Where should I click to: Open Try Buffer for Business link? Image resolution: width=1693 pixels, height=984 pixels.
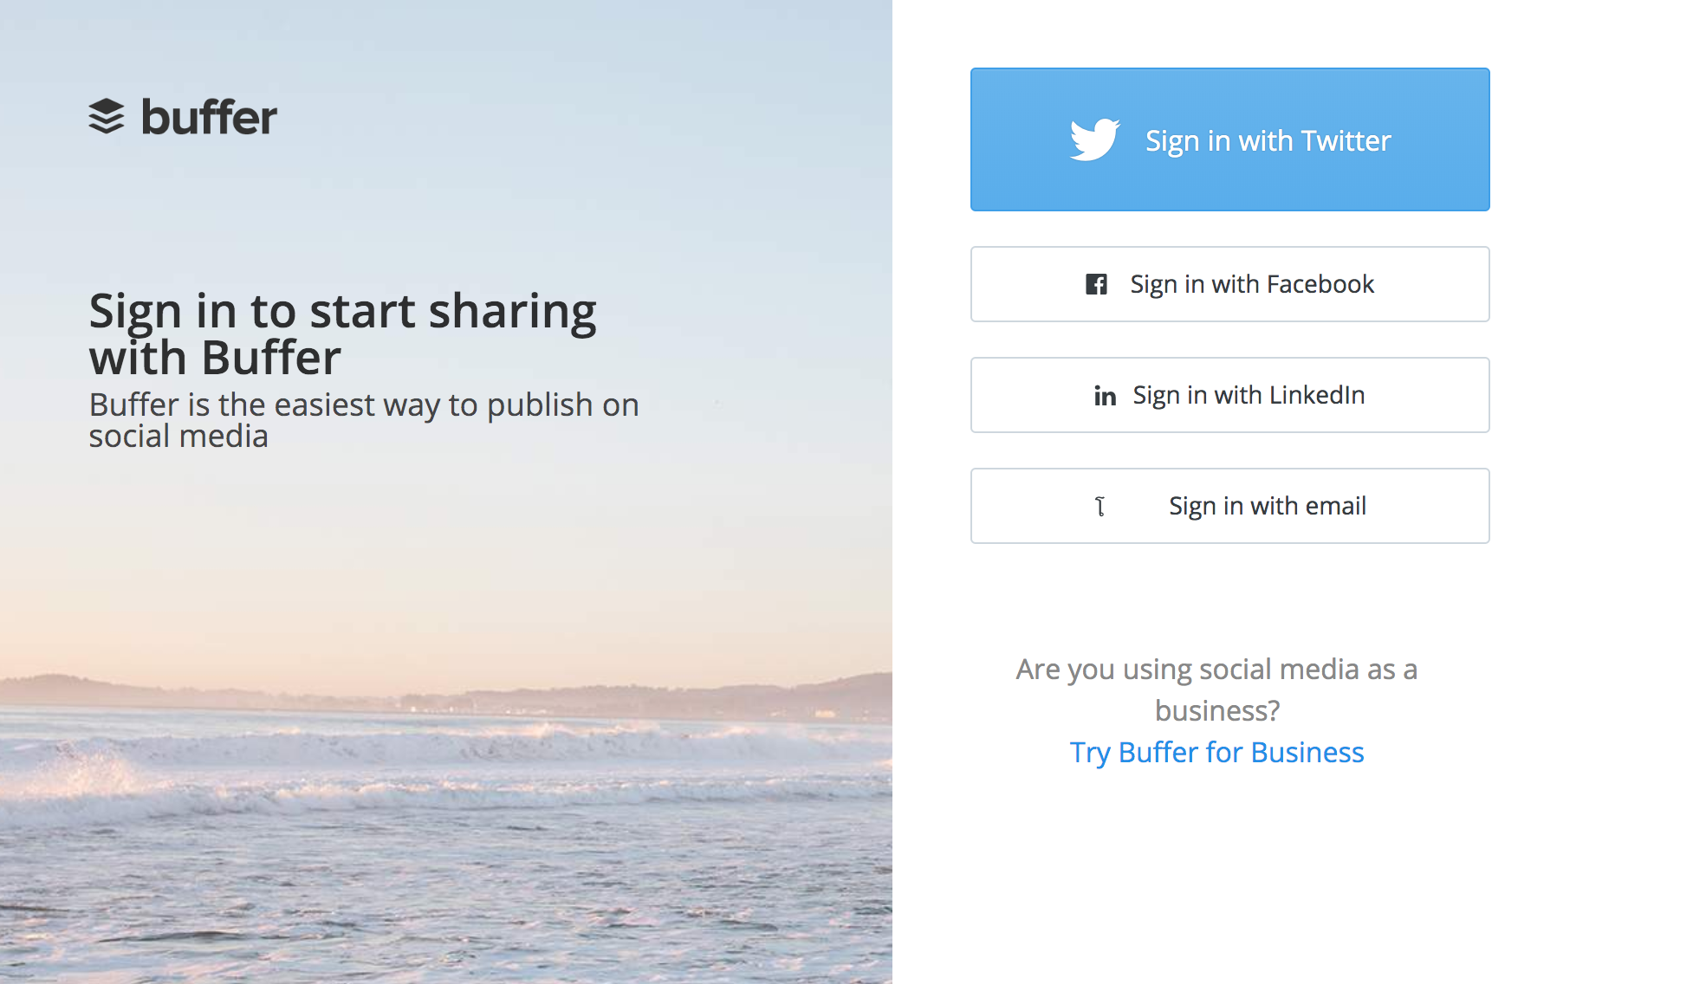point(1216,753)
